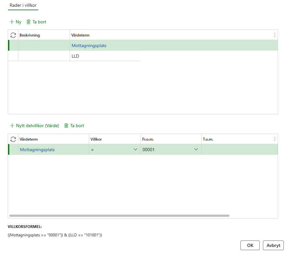This screenshot has height=253, width=287.
Task: Click plus icon for Nytt delvillkor (Värde)
Action: click(x=12, y=126)
